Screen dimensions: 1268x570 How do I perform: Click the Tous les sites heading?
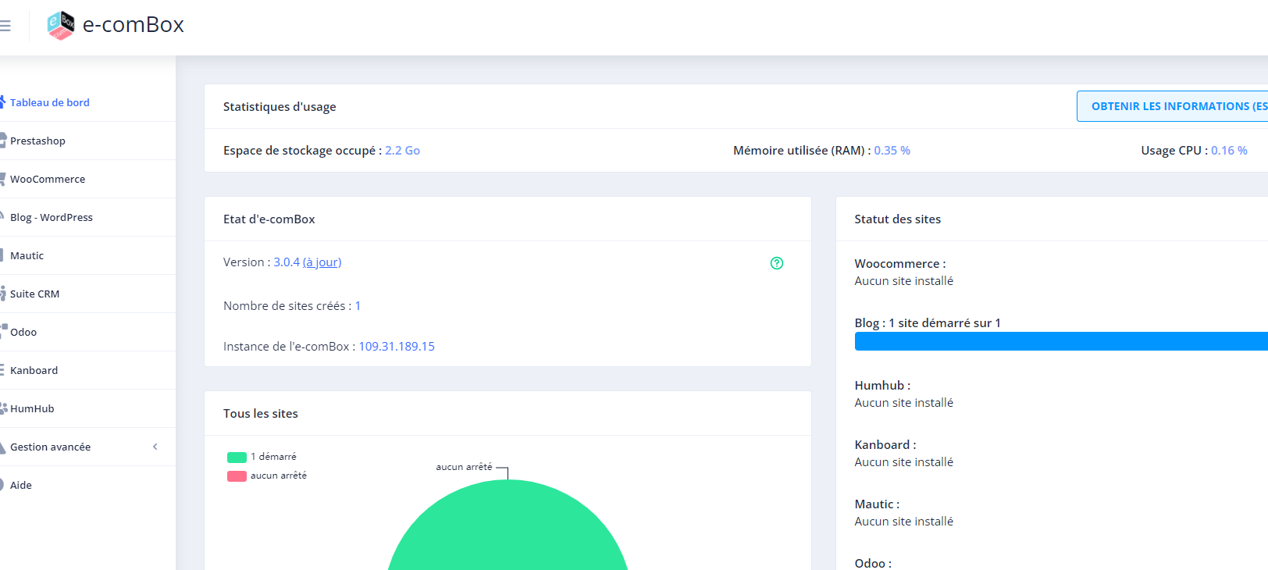[261, 414]
